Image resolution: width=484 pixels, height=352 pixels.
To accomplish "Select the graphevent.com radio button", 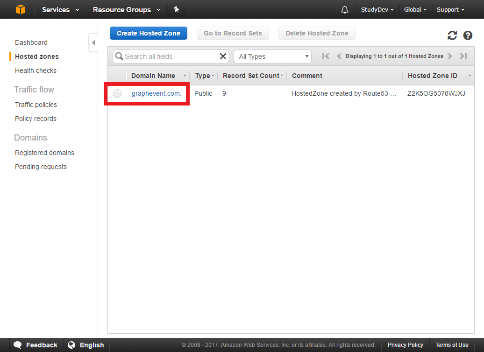I will (117, 93).
